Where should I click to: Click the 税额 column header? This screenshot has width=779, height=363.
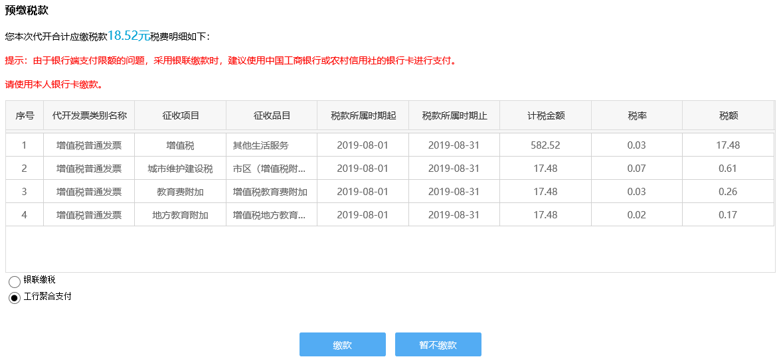point(729,115)
